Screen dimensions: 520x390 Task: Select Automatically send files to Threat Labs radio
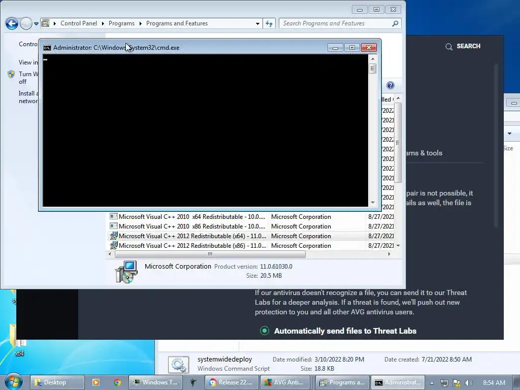tap(264, 331)
